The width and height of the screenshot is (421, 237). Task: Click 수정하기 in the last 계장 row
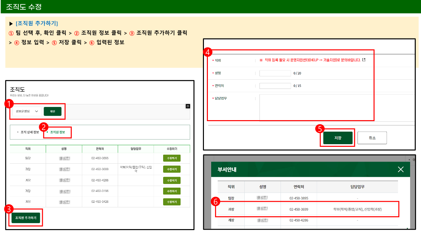tap(171, 201)
